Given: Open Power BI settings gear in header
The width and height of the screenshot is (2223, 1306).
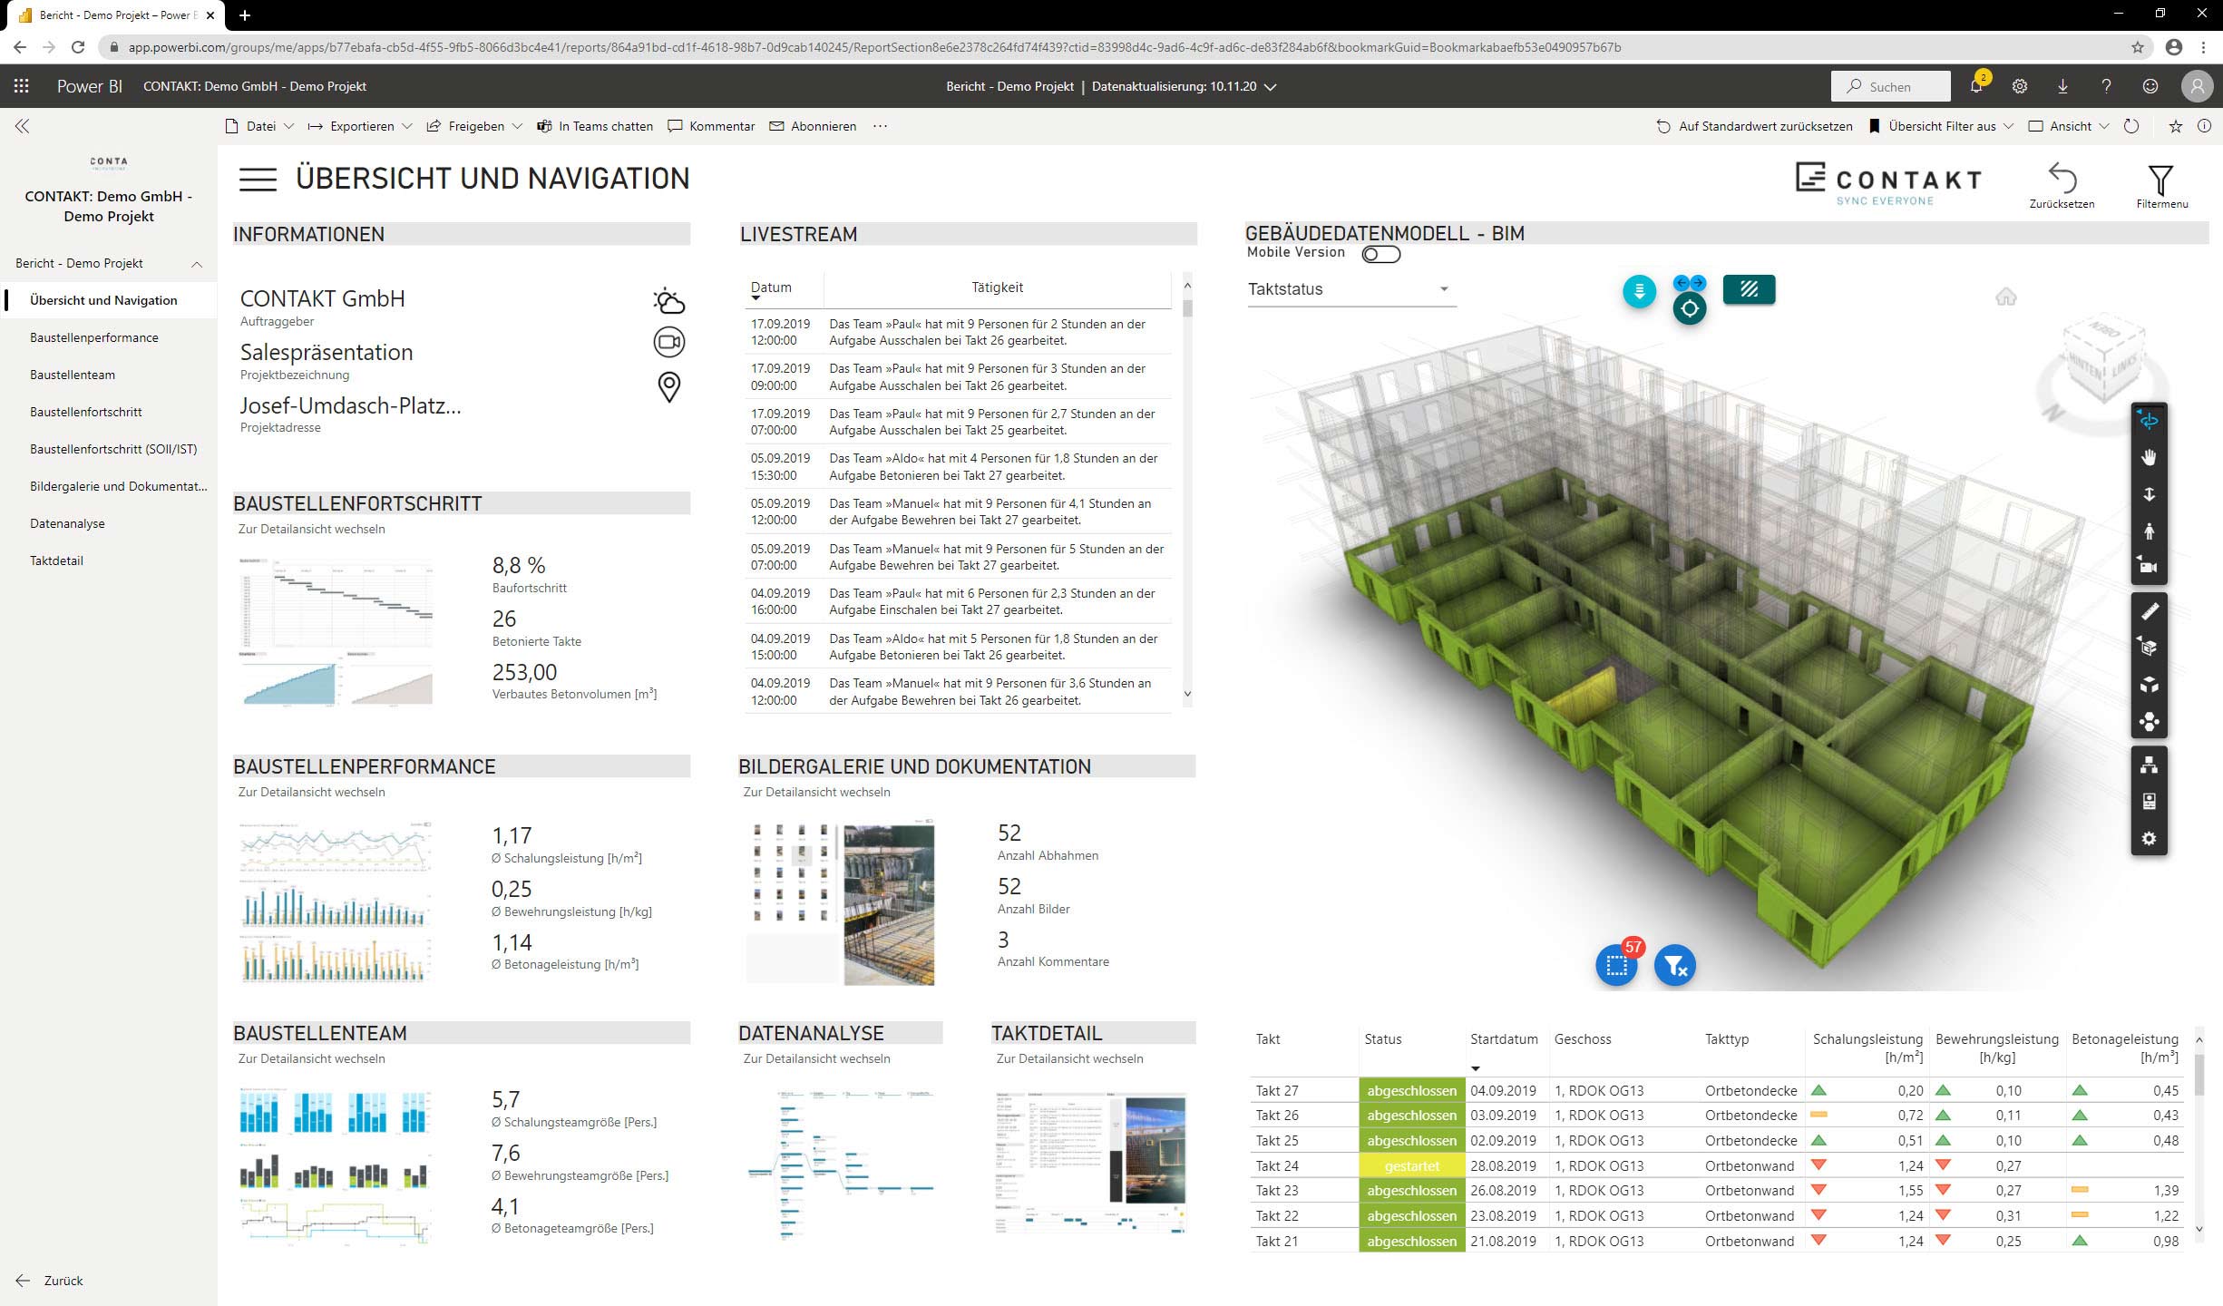Looking at the screenshot, I should (2019, 86).
